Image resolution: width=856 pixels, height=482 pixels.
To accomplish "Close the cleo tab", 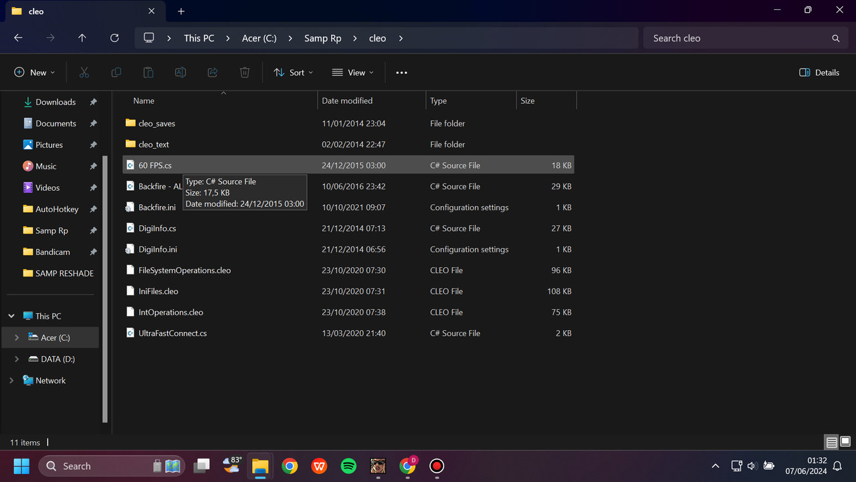I will tap(152, 11).
